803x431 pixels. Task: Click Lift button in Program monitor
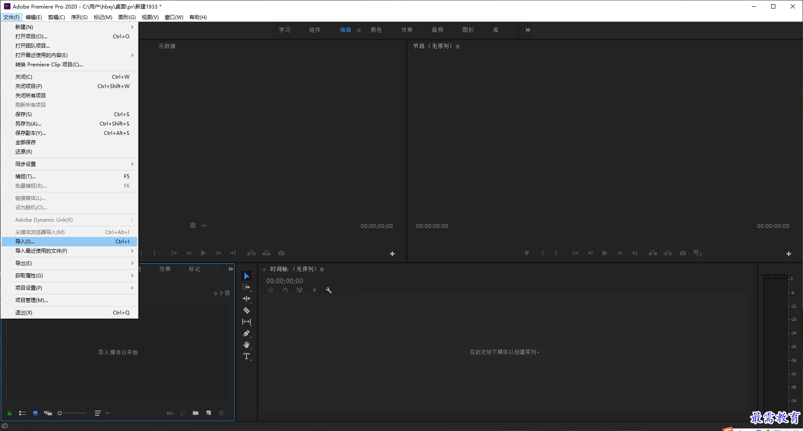point(653,253)
